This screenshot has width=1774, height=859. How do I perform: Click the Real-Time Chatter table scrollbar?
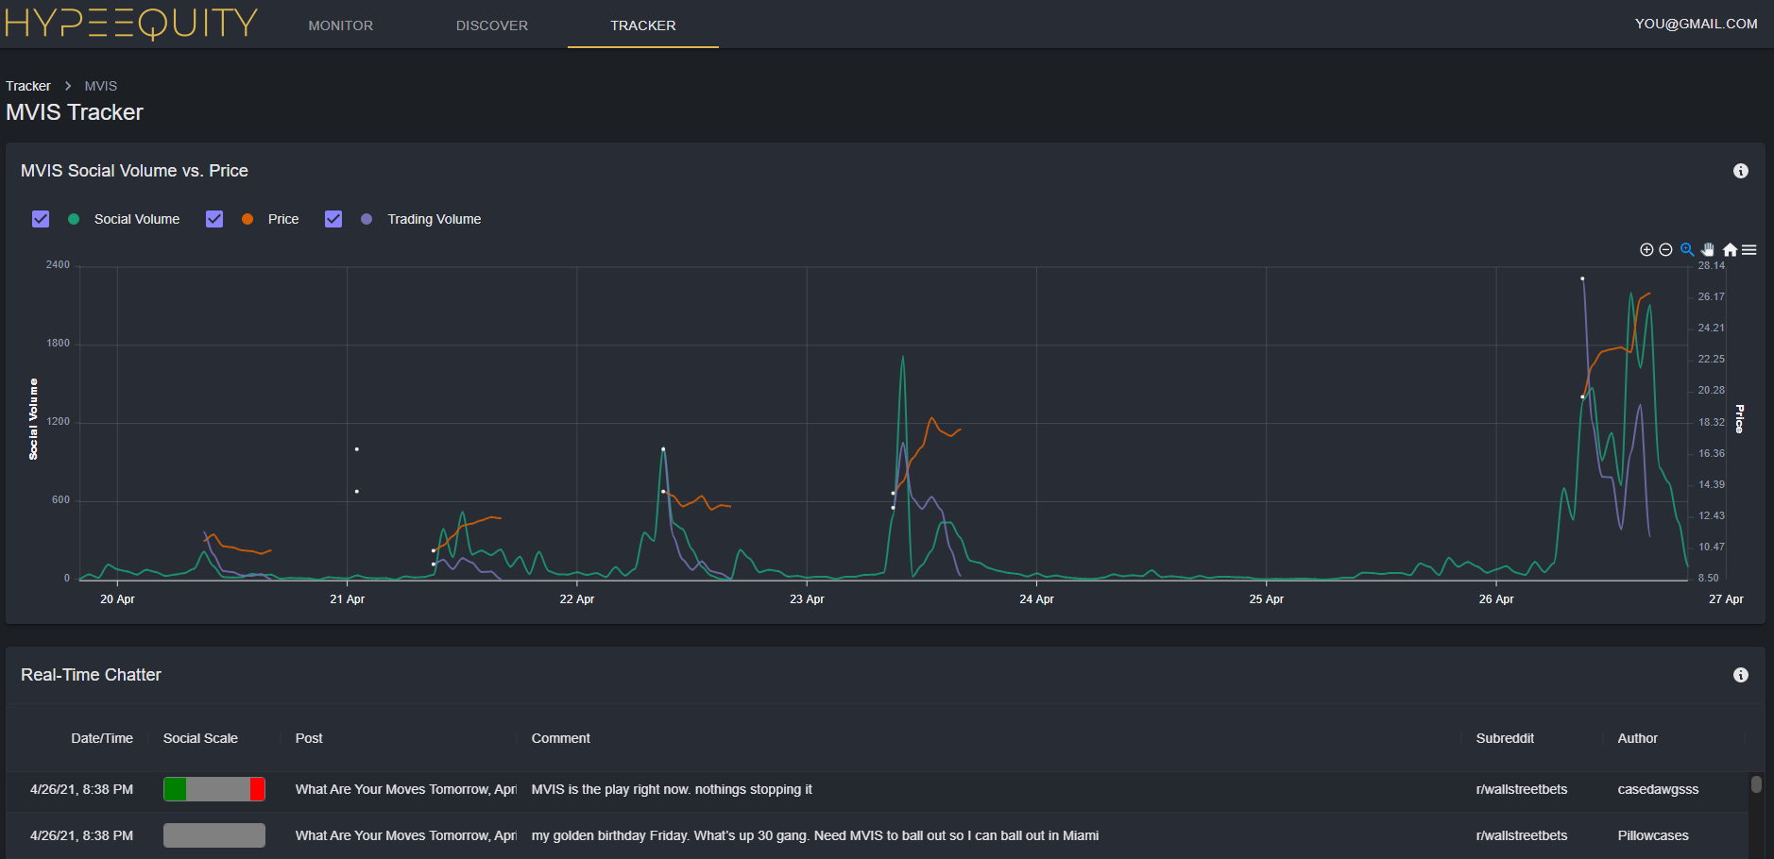[1756, 785]
